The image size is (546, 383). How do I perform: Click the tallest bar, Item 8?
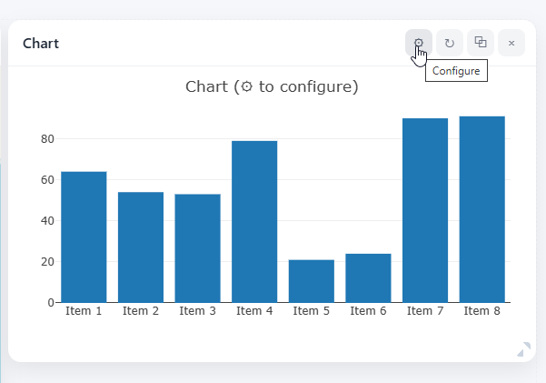[481, 209]
